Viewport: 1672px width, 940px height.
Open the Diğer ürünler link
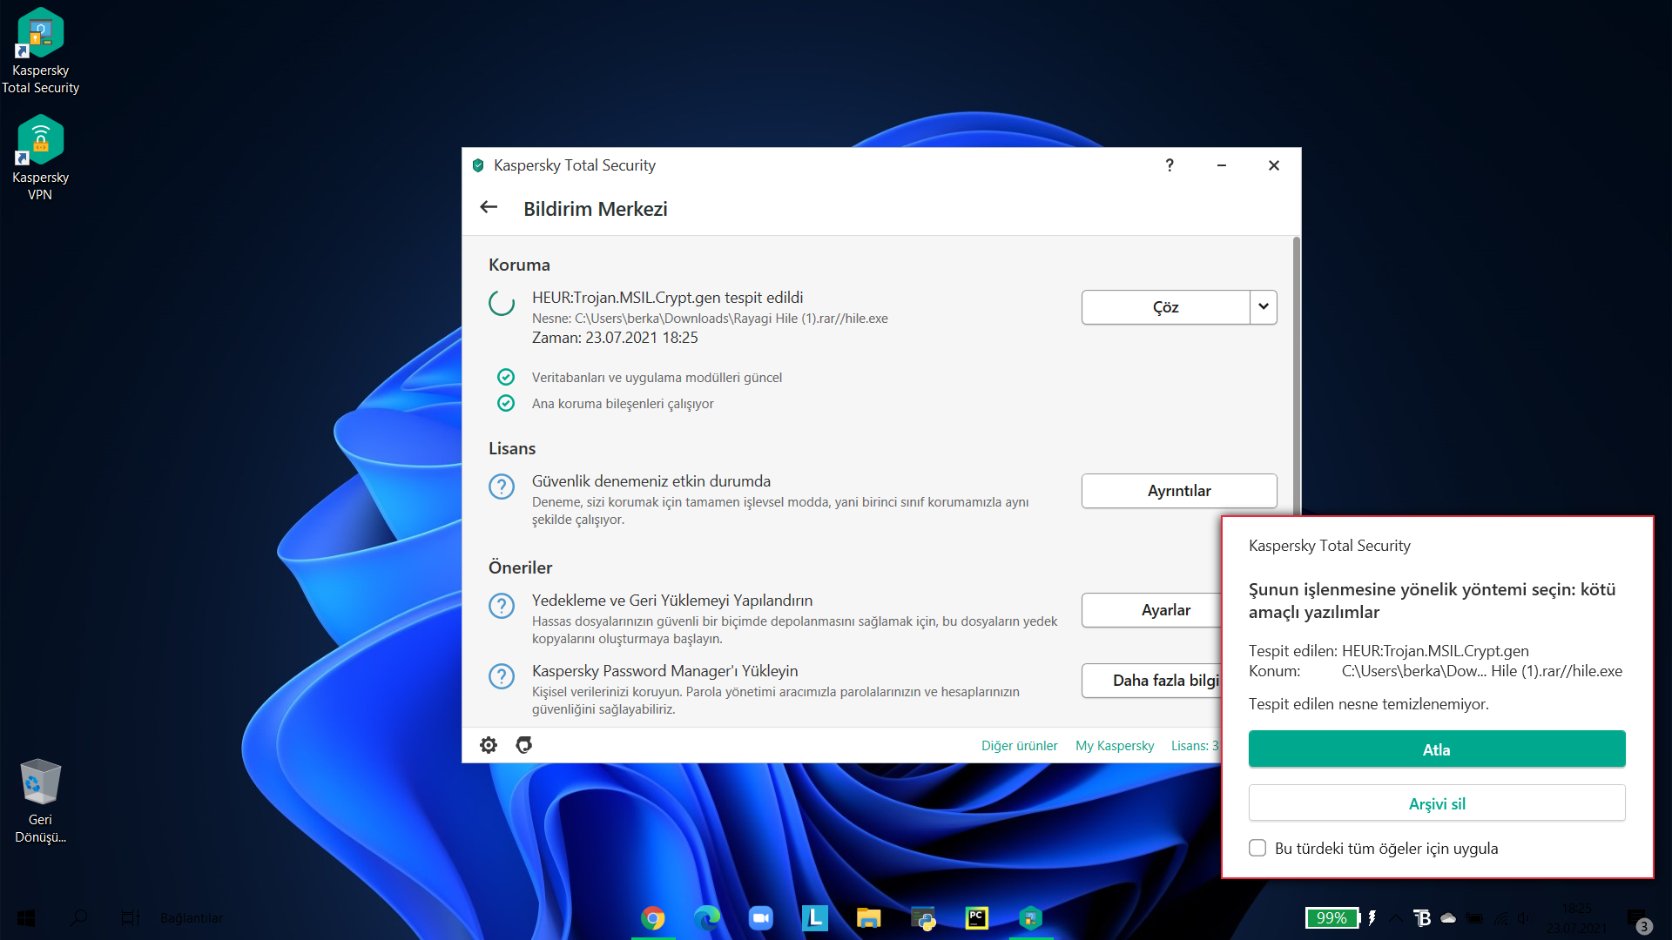coord(1019,746)
